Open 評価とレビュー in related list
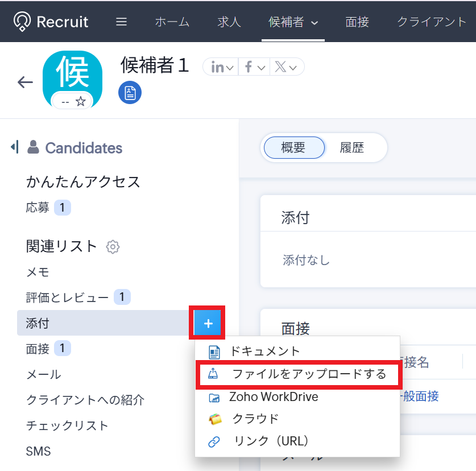Viewport: 476px width, 471px height. (x=67, y=297)
